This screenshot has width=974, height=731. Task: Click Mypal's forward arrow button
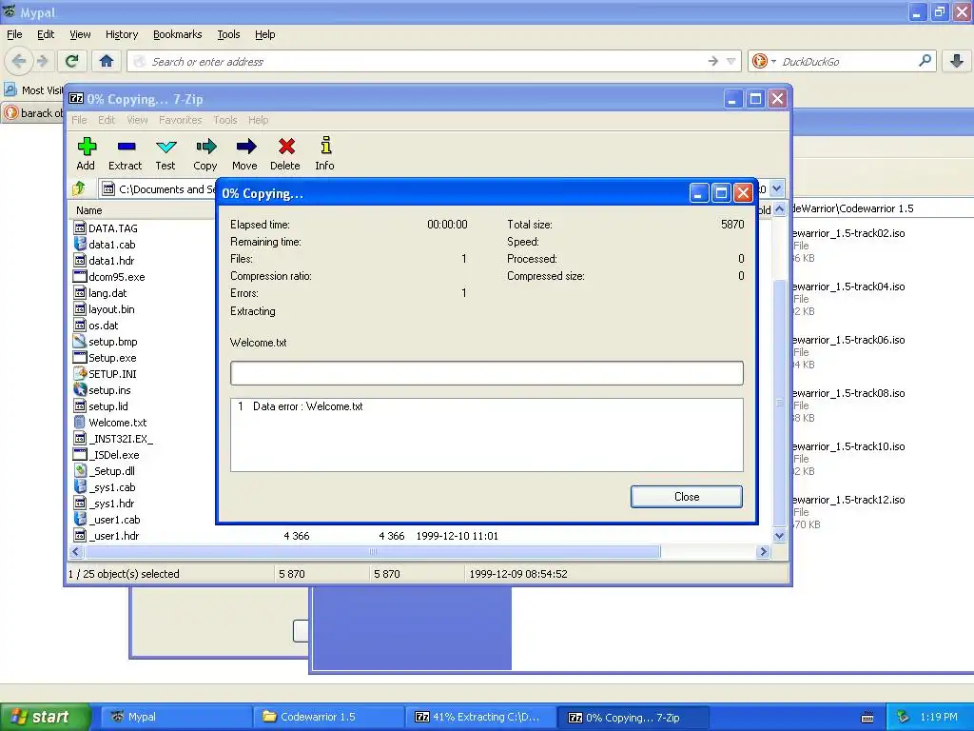(x=42, y=61)
